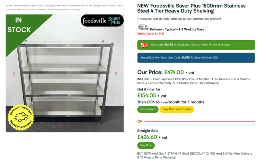Click the SAVE5 checkout code banner

(x=196, y=45)
